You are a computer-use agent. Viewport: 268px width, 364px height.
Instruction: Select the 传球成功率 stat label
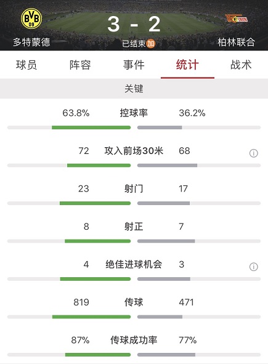[x=134, y=340]
